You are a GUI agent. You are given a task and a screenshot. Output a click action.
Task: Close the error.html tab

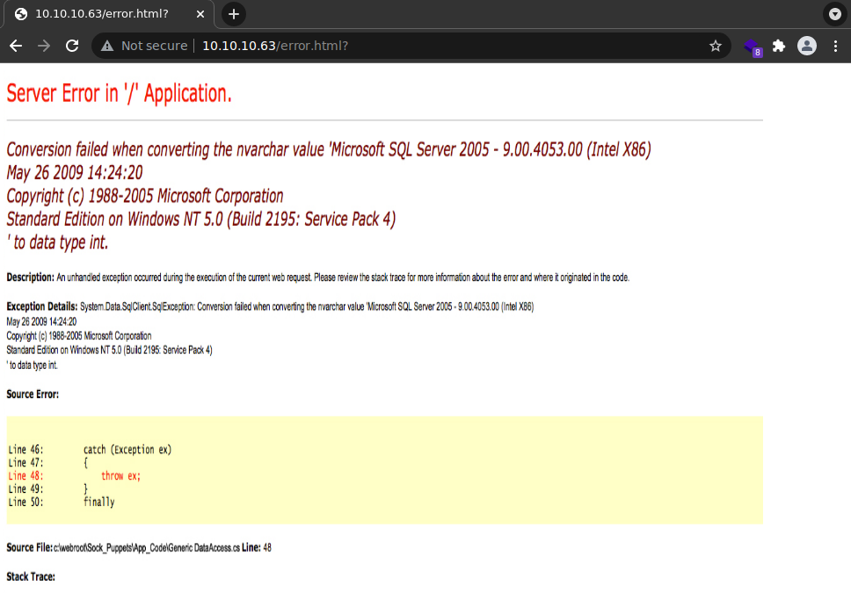(200, 14)
